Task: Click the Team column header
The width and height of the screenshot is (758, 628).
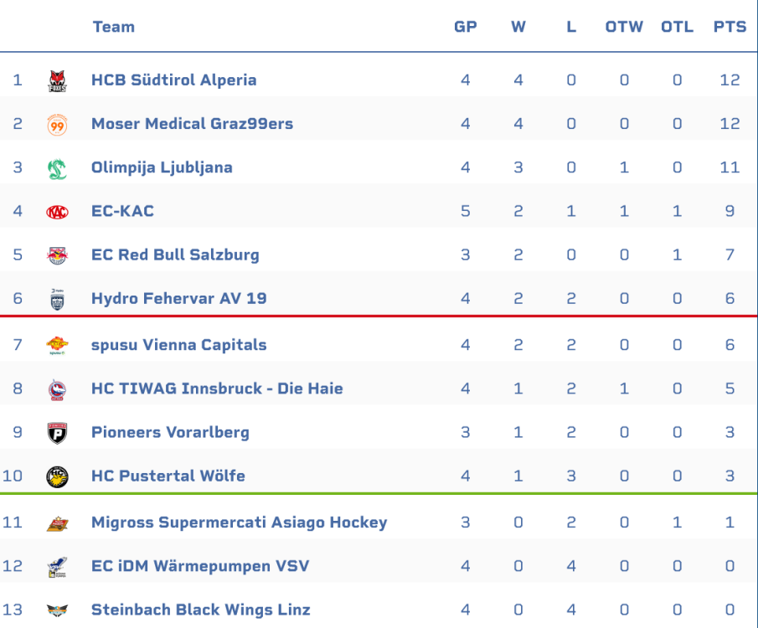Action: [114, 27]
